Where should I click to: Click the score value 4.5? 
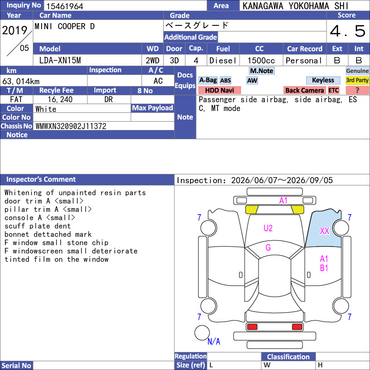[x=348, y=31]
